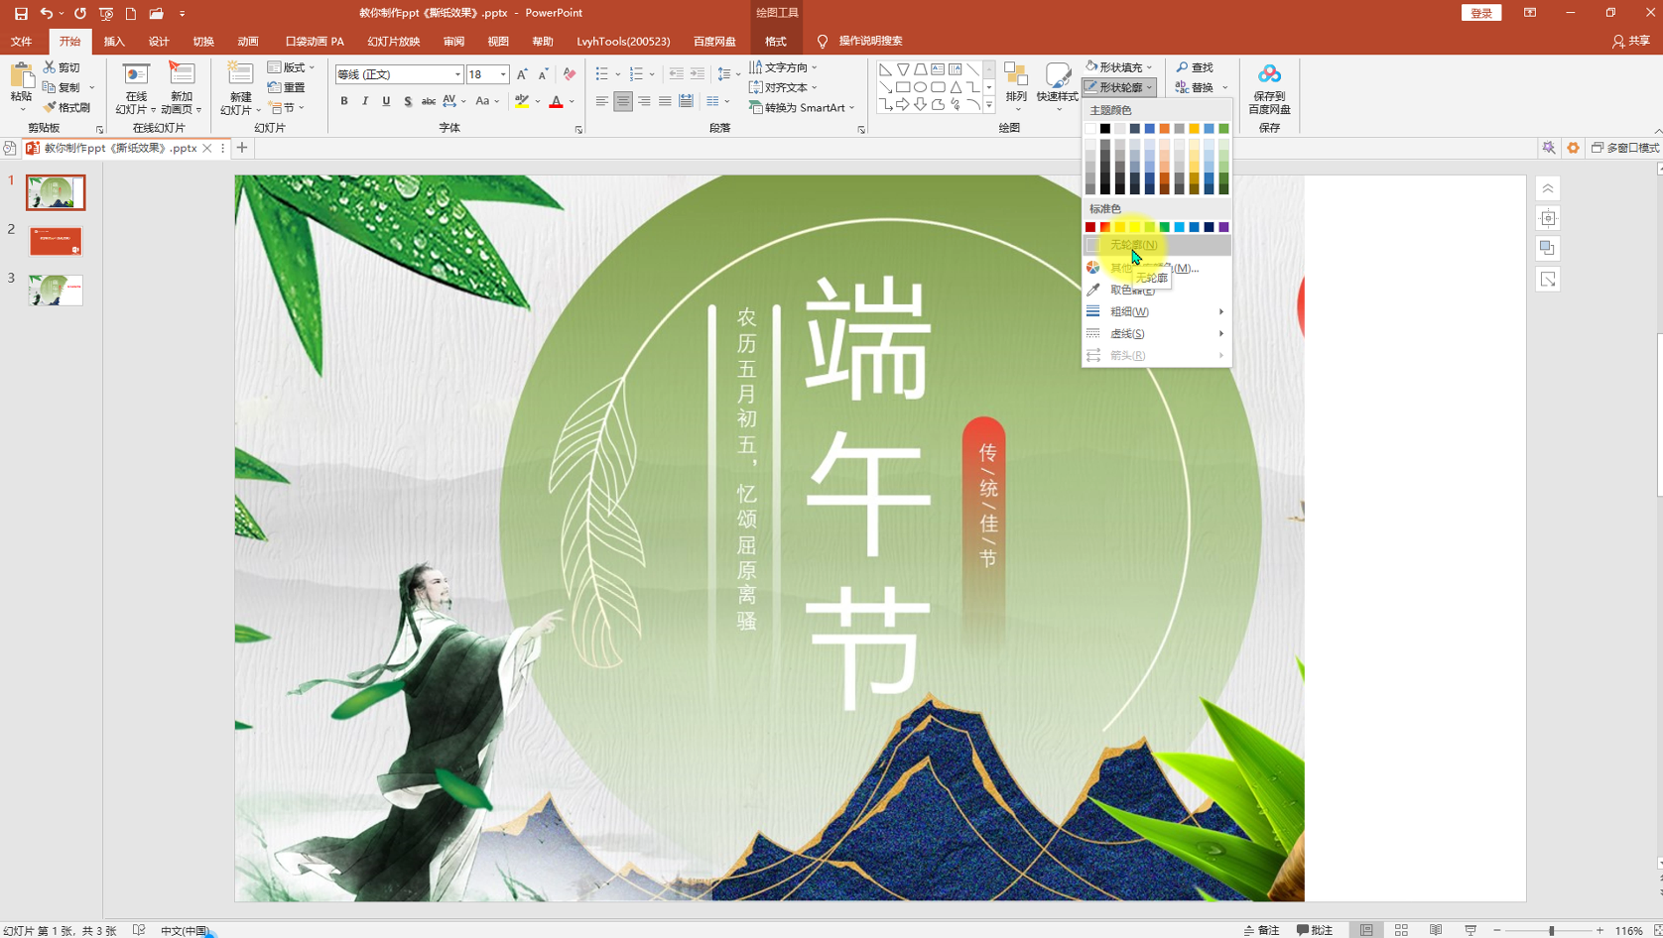Click the increase indent icon
Viewport: 1663px width, 938px height.
pyautogui.click(x=698, y=74)
